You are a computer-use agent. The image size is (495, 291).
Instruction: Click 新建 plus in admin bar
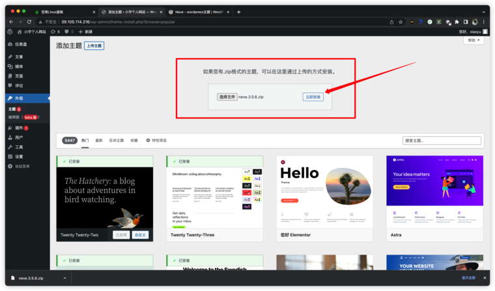click(x=85, y=31)
